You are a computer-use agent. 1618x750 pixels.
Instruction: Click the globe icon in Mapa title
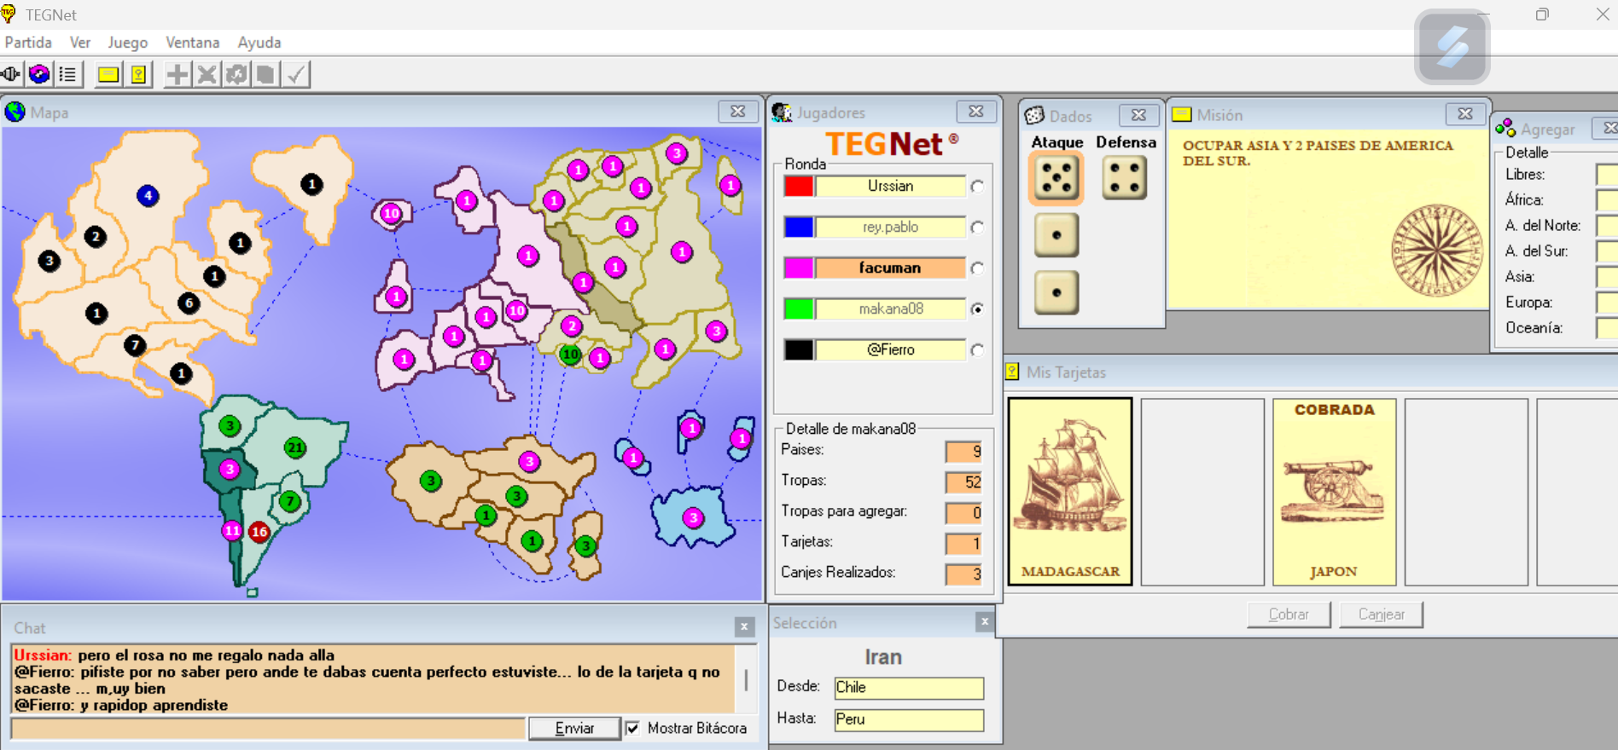click(x=15, y=112)
